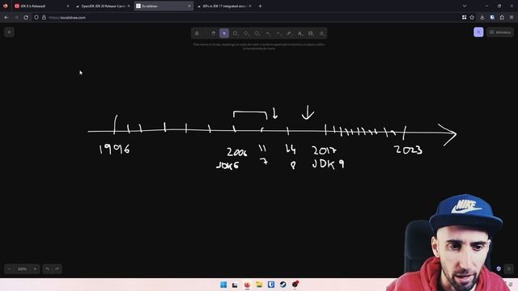Activate the Selection pointer tool
The image size is (518, 291).
[x=224, y=33]
